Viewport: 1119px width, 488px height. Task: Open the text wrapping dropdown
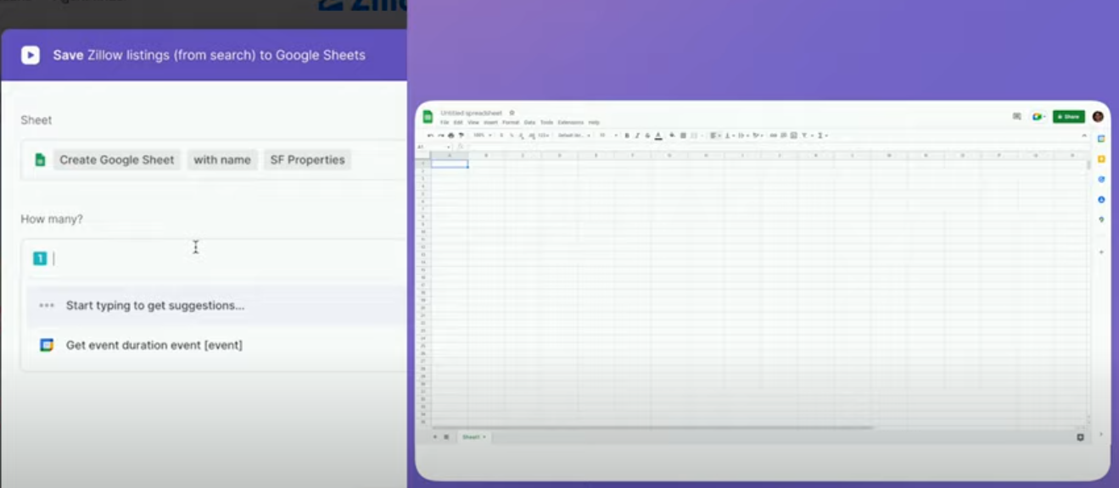743,136
